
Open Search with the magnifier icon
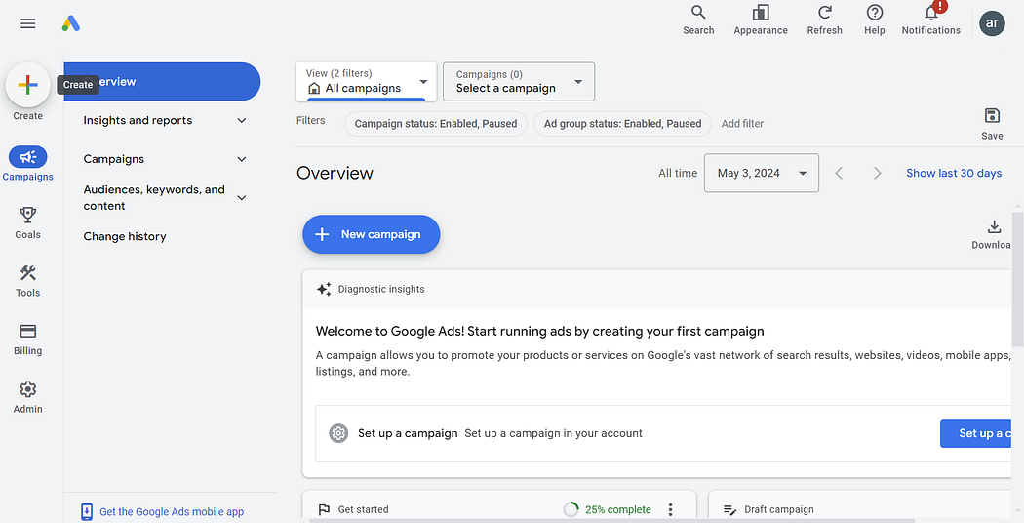tap(698, 20)
